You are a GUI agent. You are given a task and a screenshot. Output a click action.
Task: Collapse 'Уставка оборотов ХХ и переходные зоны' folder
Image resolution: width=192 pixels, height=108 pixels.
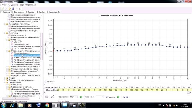7,51
